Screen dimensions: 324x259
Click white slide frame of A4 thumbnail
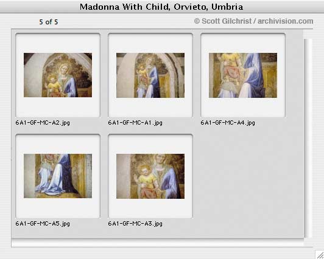coord(243,107)
